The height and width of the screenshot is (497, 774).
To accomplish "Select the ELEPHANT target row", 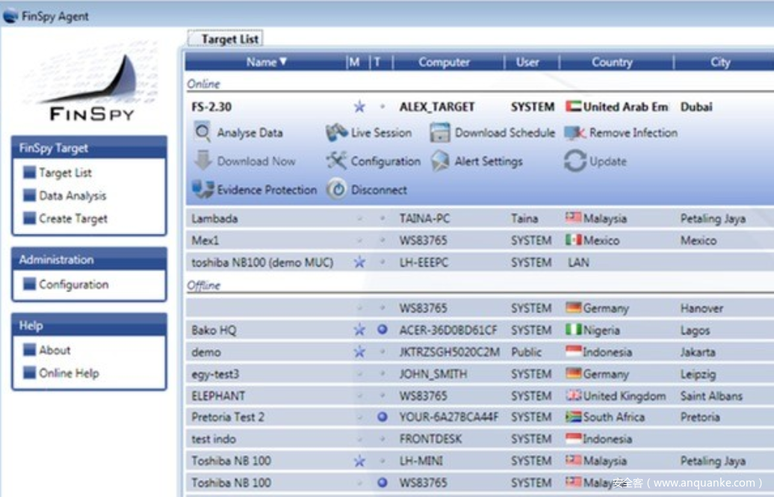I will point(218,395).
